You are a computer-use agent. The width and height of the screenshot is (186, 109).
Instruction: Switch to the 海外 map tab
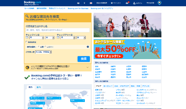tap(30, 87)
